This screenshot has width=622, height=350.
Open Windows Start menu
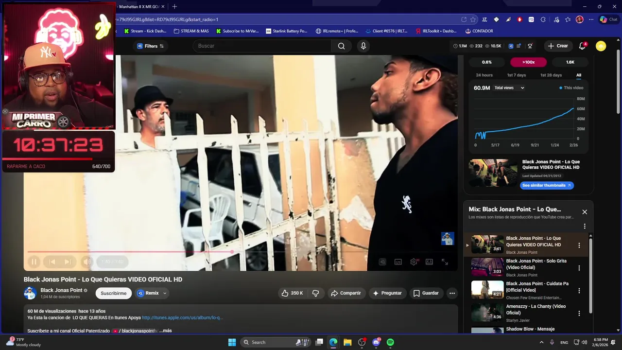pyautogui.click(x=232, y=342)
